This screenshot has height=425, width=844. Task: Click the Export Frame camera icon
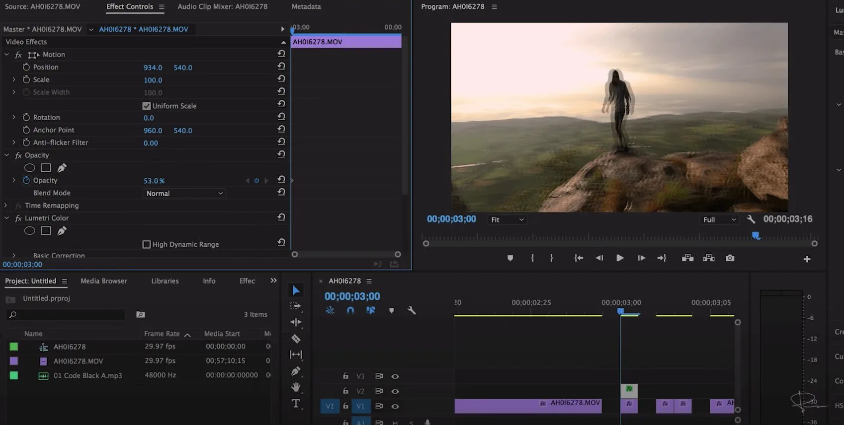click(730, 258)
